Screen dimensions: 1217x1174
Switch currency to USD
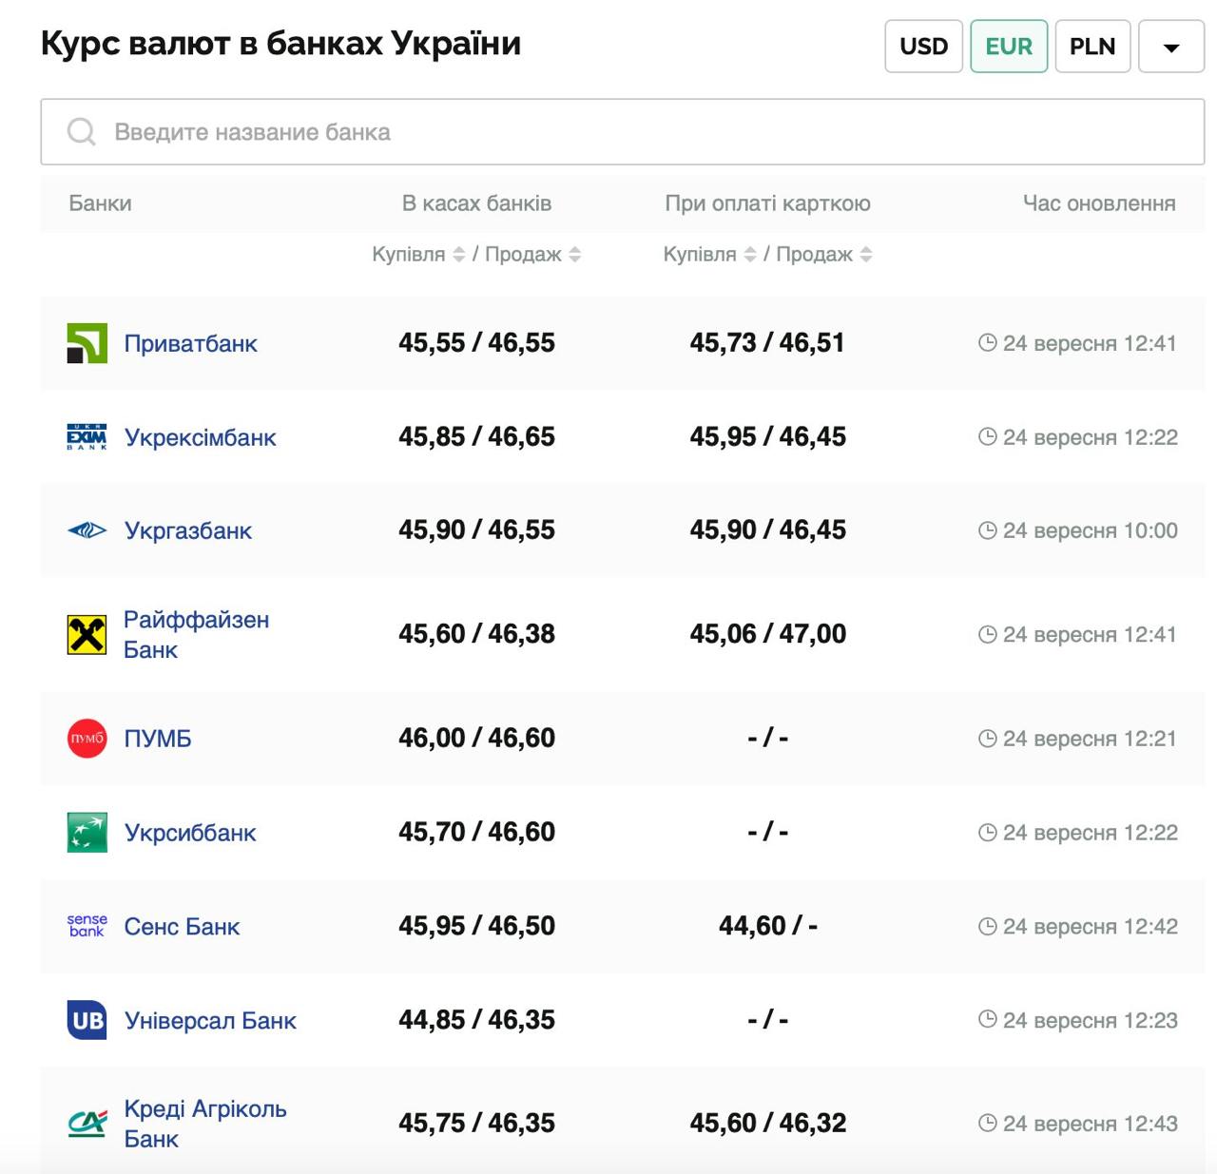point(923,47)
